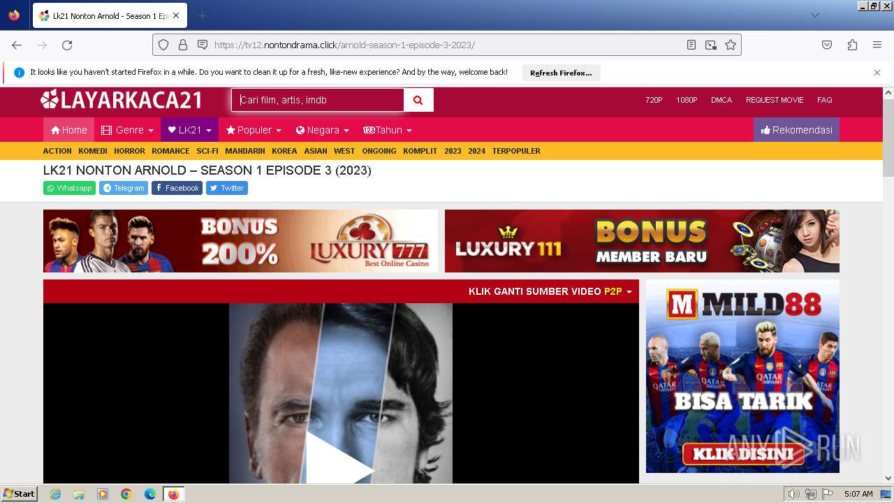Image resolution: width=894 pixels, height=503 pixels.
Task: Share via the Telegram button
Action: 124,188
